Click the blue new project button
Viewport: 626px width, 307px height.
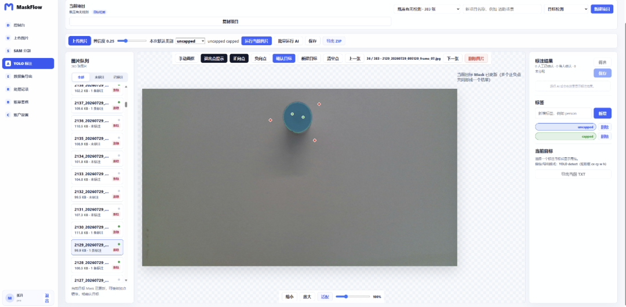[x=602, y=9]
